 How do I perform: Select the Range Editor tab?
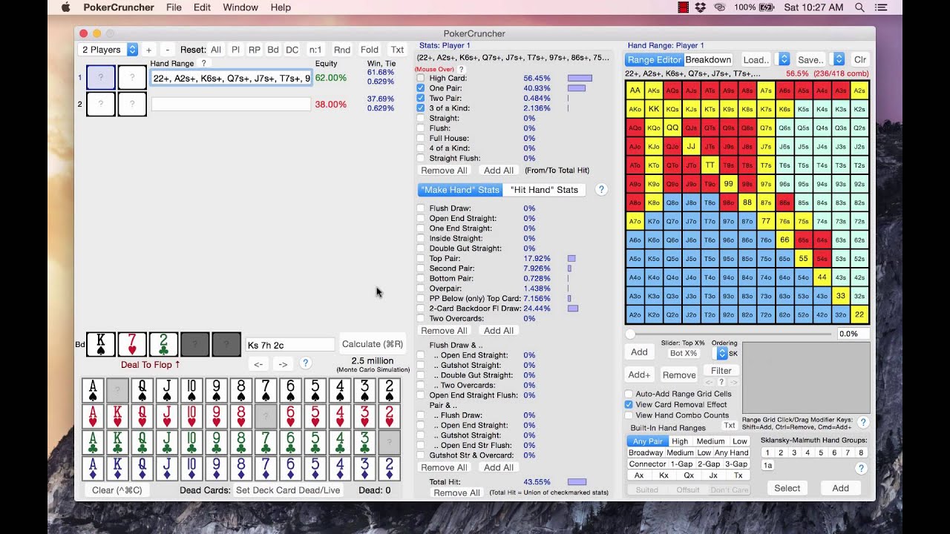click(x=655, y=59)
